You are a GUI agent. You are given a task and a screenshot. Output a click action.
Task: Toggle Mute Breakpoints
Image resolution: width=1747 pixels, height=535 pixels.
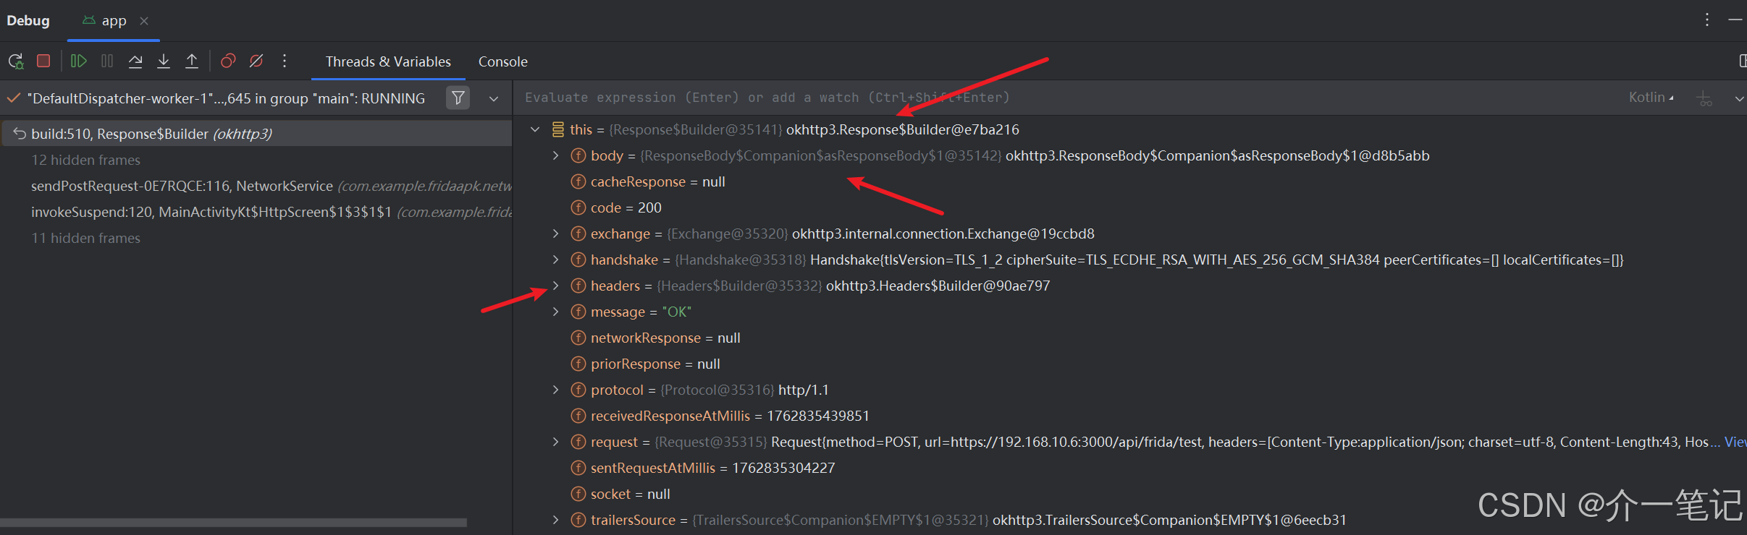click(256, 61)
